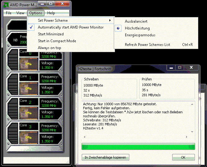Click Core 3 voltage 1.350 V
The image size is (207, 167).
(47, 141)
